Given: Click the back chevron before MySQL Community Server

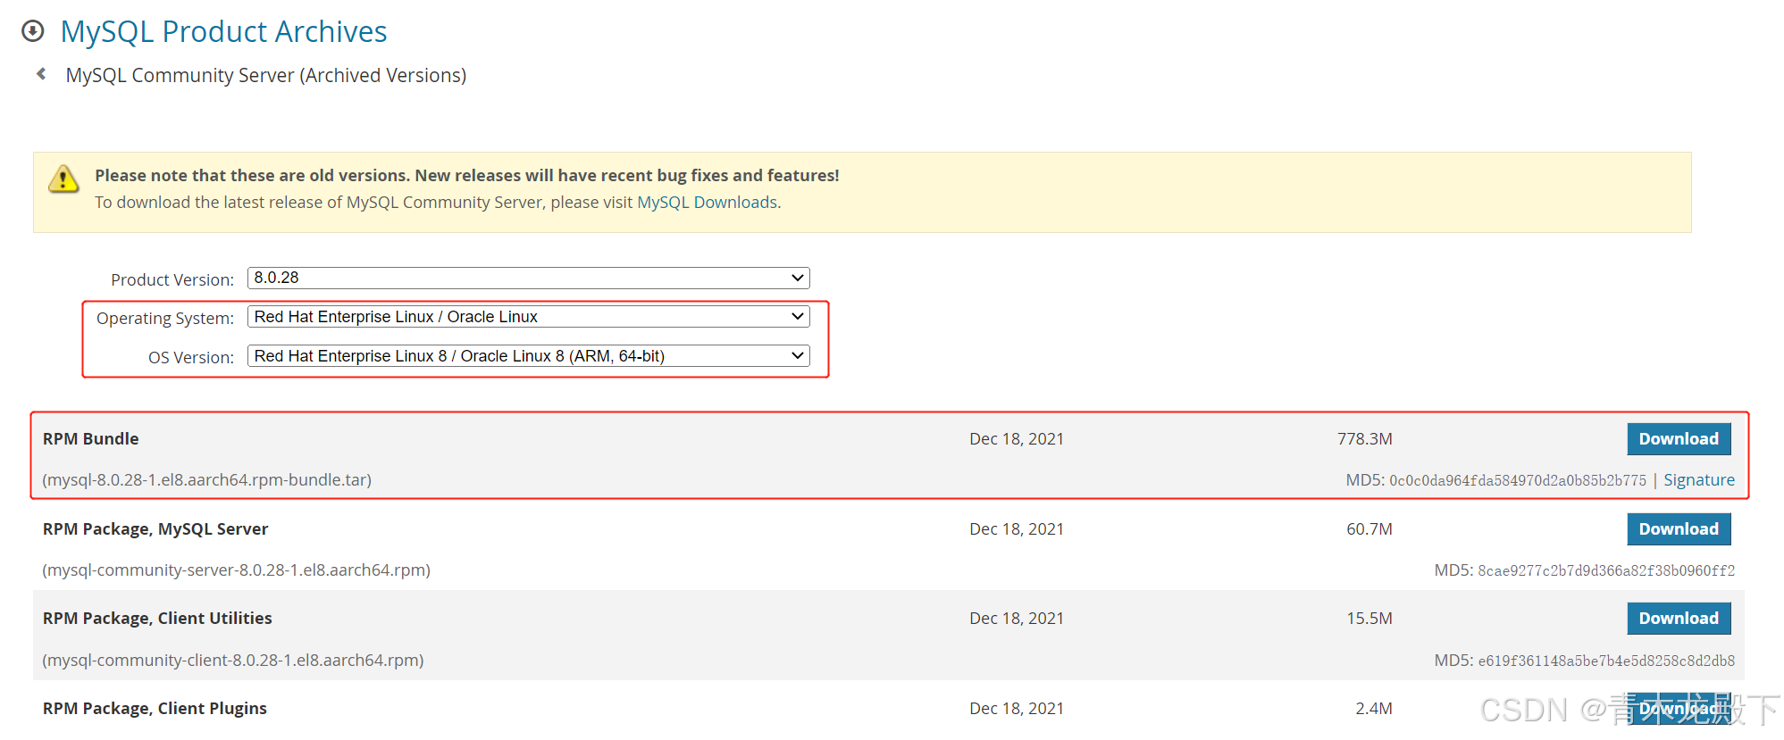Looking at the screenshot, I should [x=41, y=74].
